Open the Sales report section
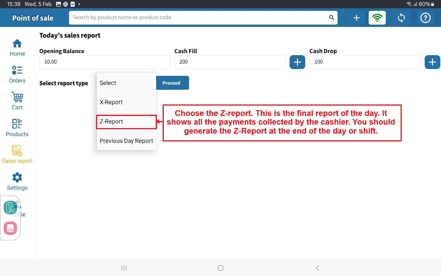 tap(17, 154)
